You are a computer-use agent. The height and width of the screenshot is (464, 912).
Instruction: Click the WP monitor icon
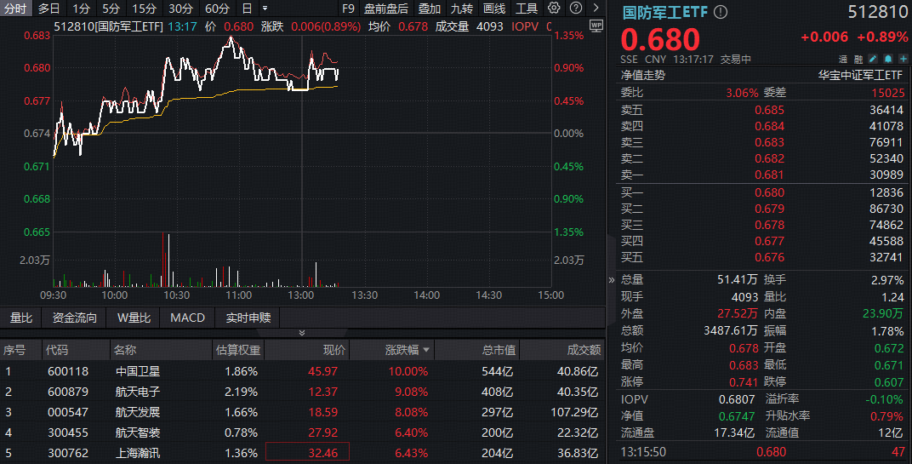[596, 25]
